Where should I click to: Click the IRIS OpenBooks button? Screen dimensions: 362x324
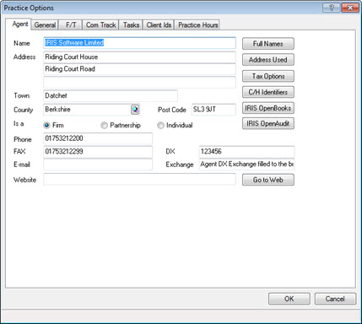(268, 108)
